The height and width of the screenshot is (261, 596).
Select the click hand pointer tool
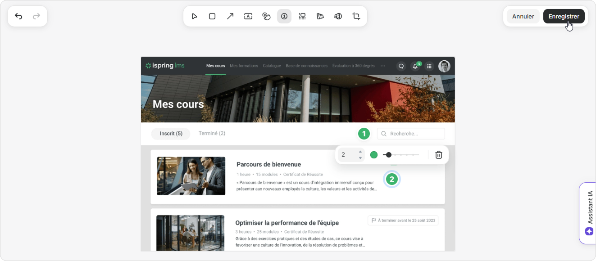tap(266, 16)
